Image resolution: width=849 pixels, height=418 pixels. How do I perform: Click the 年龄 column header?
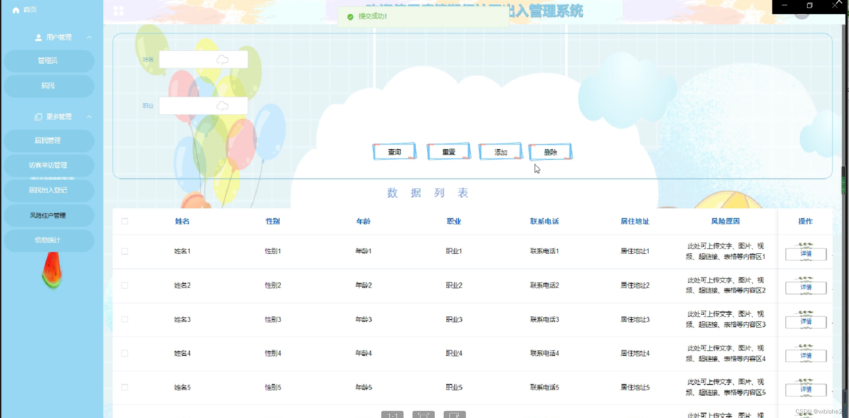pos(363,221)
